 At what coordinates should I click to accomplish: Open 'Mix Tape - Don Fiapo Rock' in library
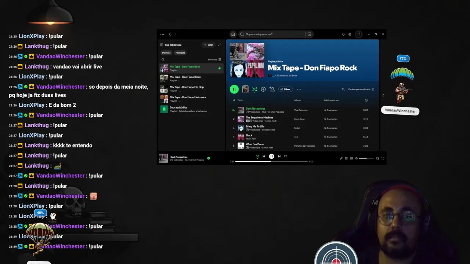191,68
